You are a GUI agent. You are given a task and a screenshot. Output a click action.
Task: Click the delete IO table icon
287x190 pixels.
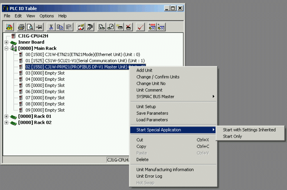pos(128,27)
